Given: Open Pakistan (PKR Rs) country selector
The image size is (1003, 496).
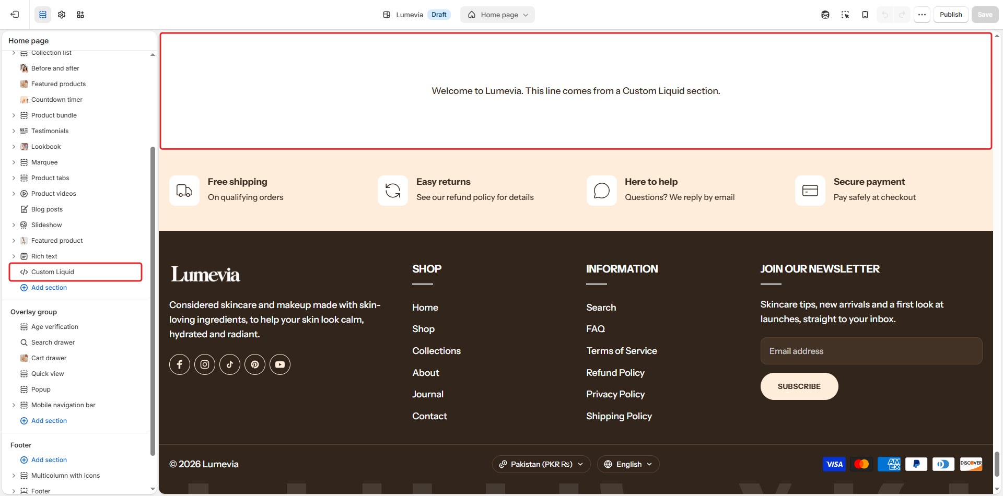Looking at the screenshot, I should click(x=541, y=464).
